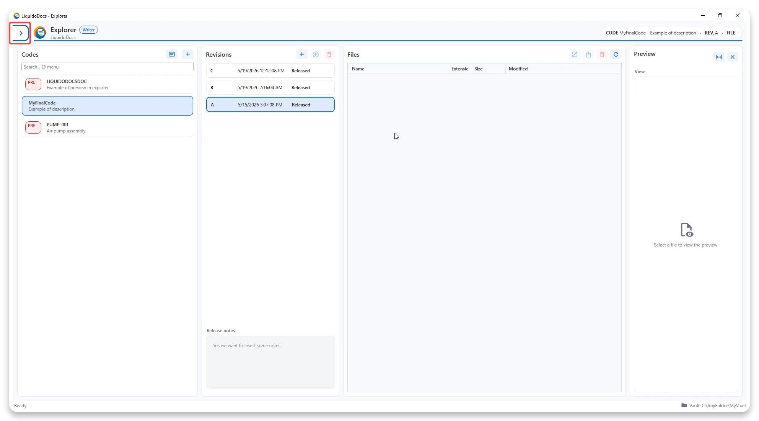Click the LiquidoDocs app icon in title bar
Viewport: 759px width, 421px height.
16,16
